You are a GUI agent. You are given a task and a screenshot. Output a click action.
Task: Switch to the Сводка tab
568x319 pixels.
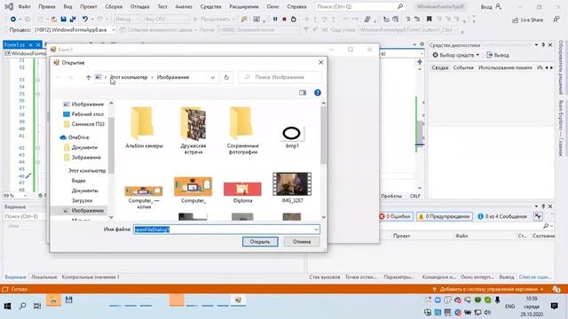pyautogui.click(x=440, y=67)
